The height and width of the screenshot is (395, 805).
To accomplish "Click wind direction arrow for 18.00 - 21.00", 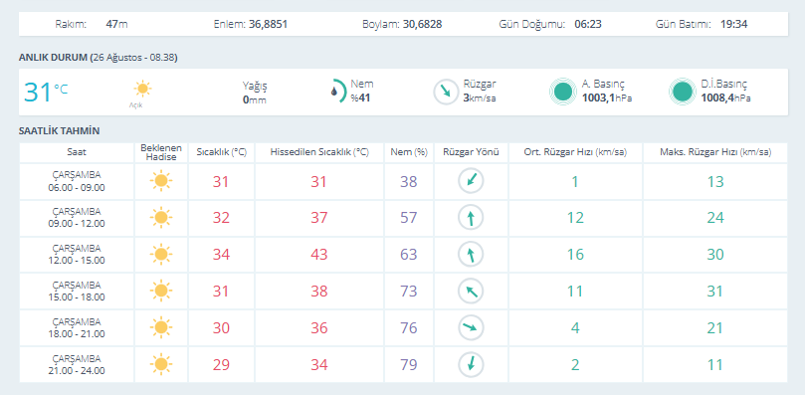I will click(471, 327).
